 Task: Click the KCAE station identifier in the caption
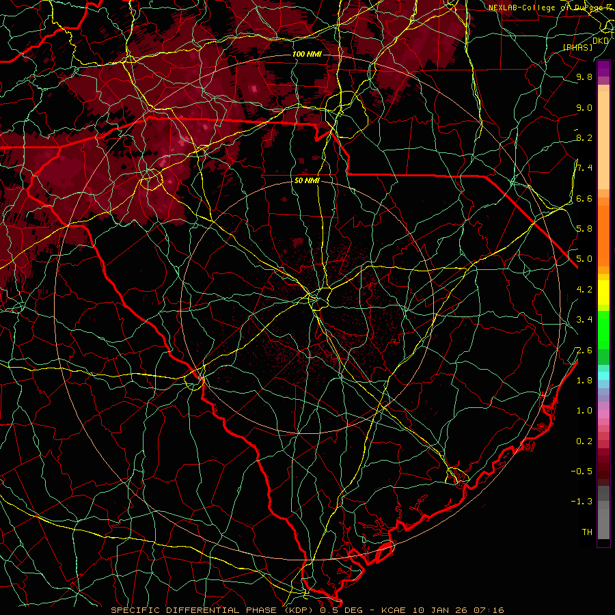395,610
